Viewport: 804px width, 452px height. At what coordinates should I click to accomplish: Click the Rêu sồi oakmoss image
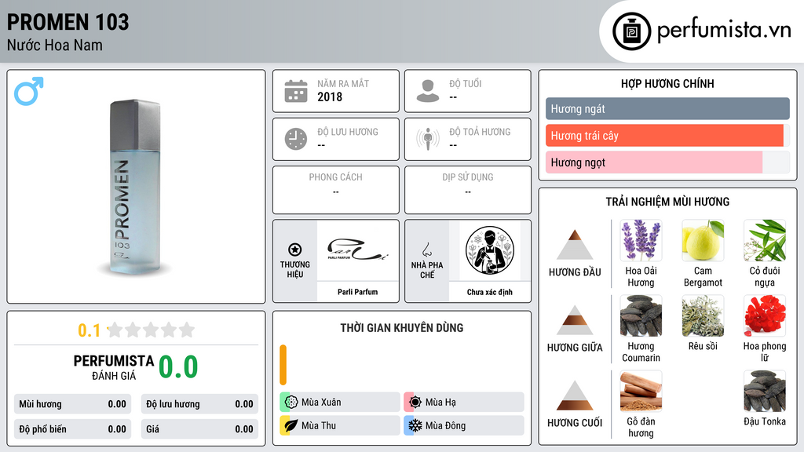(x=703, y=315)
